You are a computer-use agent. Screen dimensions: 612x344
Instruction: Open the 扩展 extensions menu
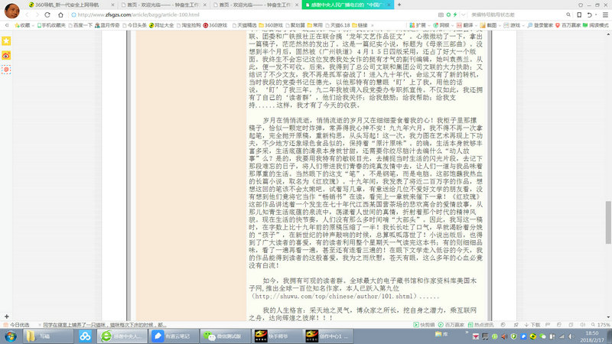[419, 25]
